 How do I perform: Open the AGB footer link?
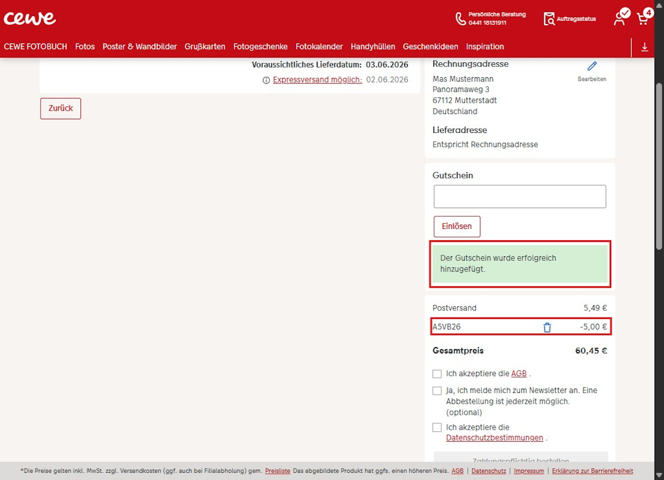(458, 471)
